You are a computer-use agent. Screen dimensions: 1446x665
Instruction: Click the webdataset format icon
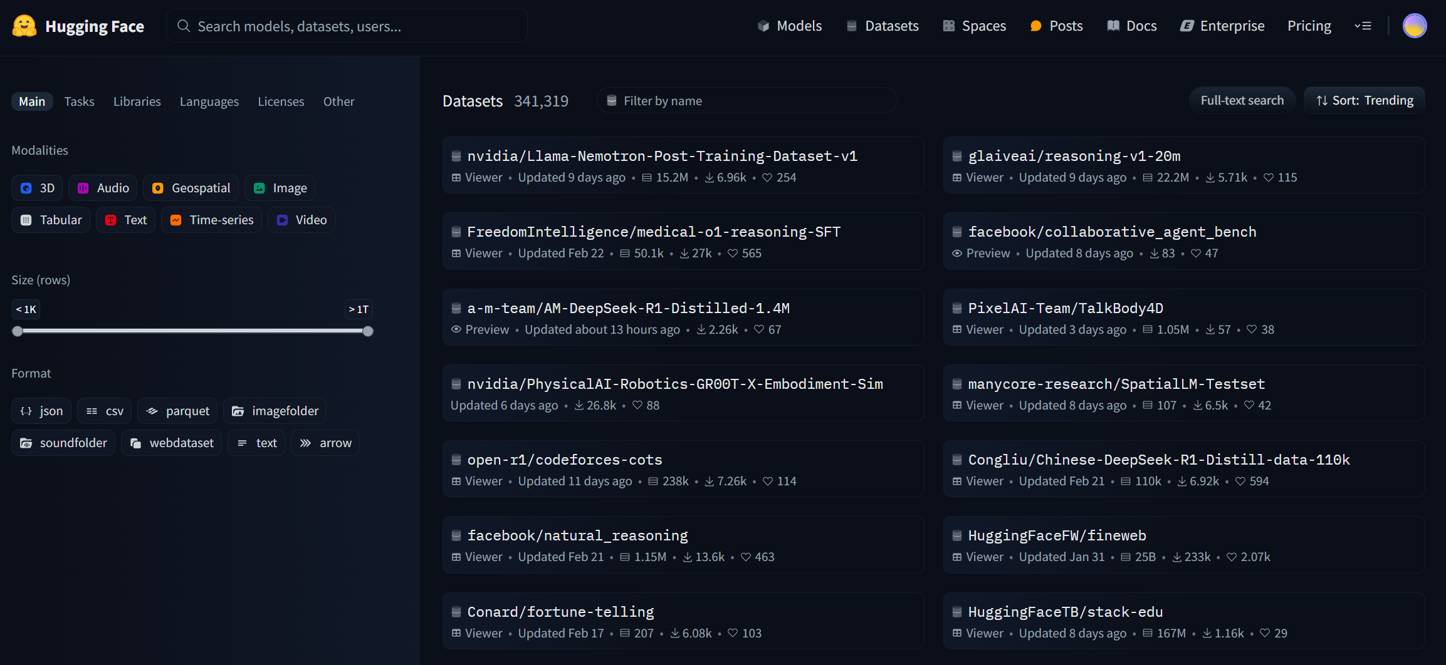(x=135, y=443)
